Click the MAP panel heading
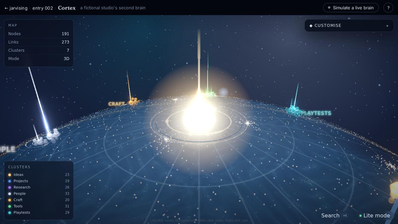This screenshot has height=224, width=398. tap(13, 25)
